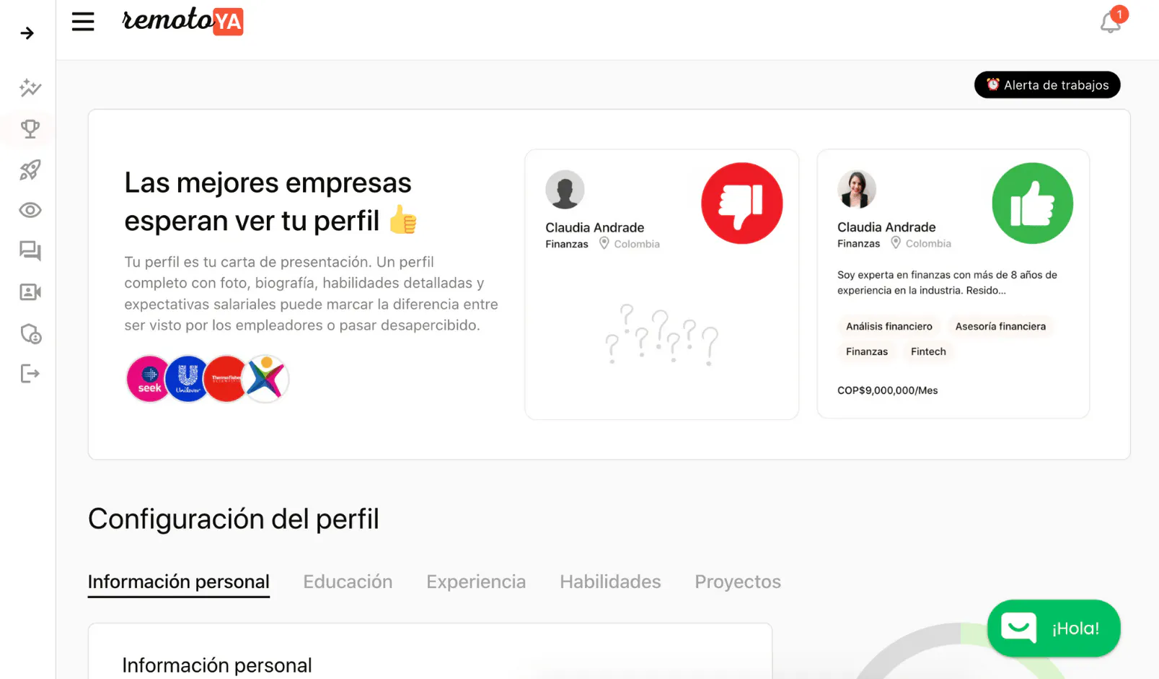Click the Análisis financiero skill tag

pos(889,326)
